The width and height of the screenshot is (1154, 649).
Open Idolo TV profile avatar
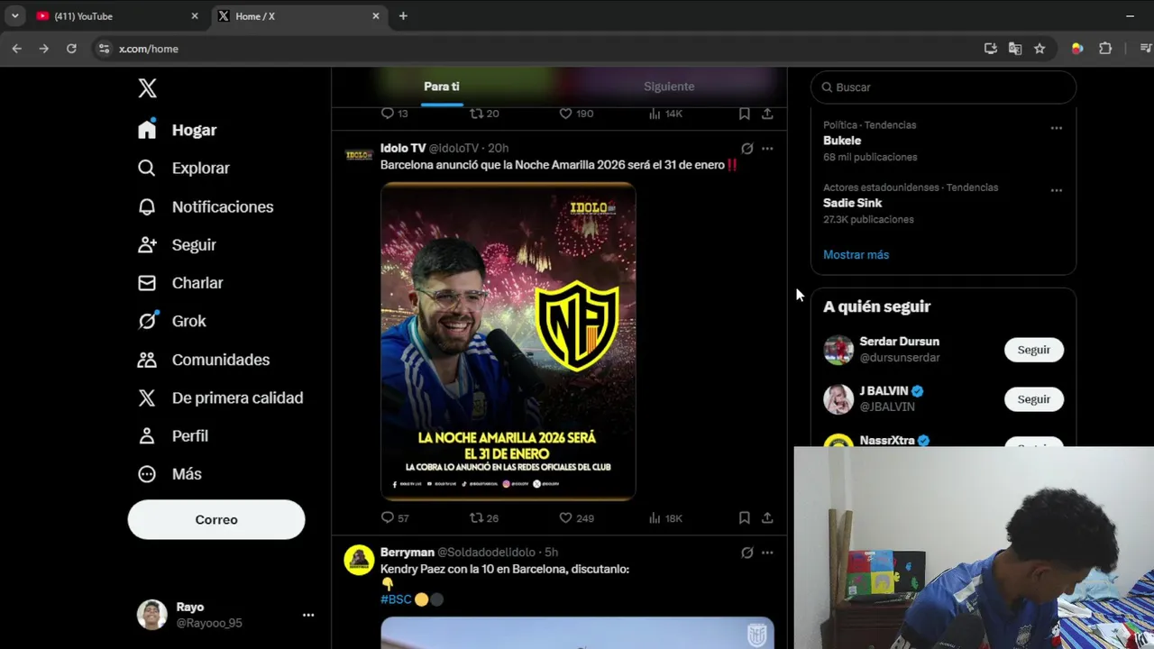click(x=359, y=155)
